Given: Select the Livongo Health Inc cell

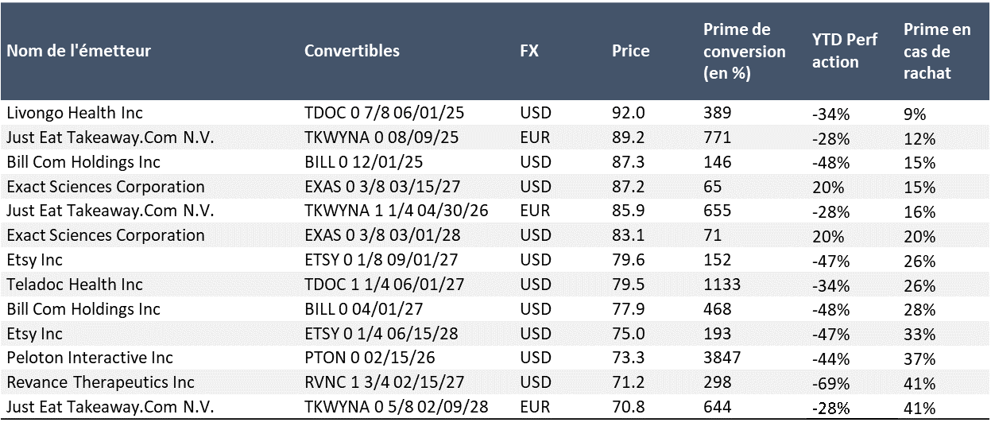Looking at the screenshot, I should (75, 113).
